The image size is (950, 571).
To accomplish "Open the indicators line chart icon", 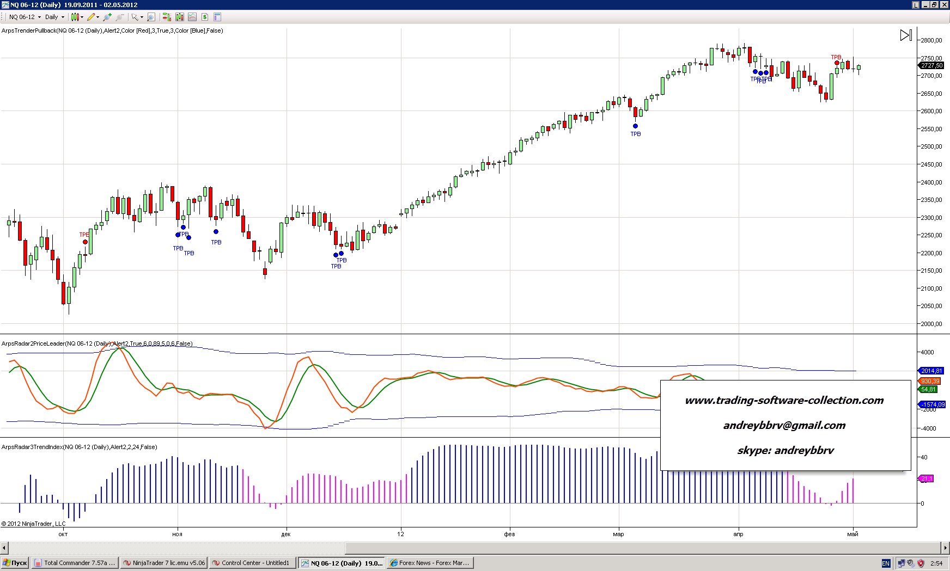I will (192, 17).
